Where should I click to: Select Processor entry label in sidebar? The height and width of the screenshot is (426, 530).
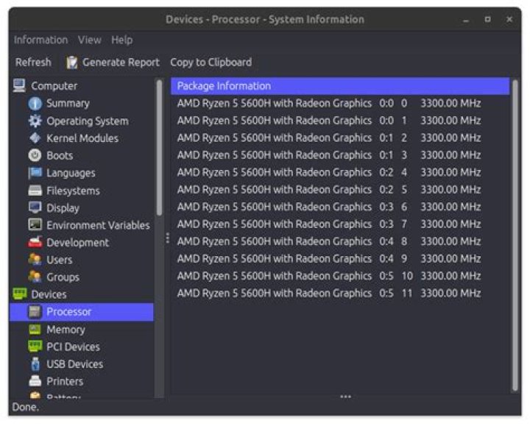point(69,312)
